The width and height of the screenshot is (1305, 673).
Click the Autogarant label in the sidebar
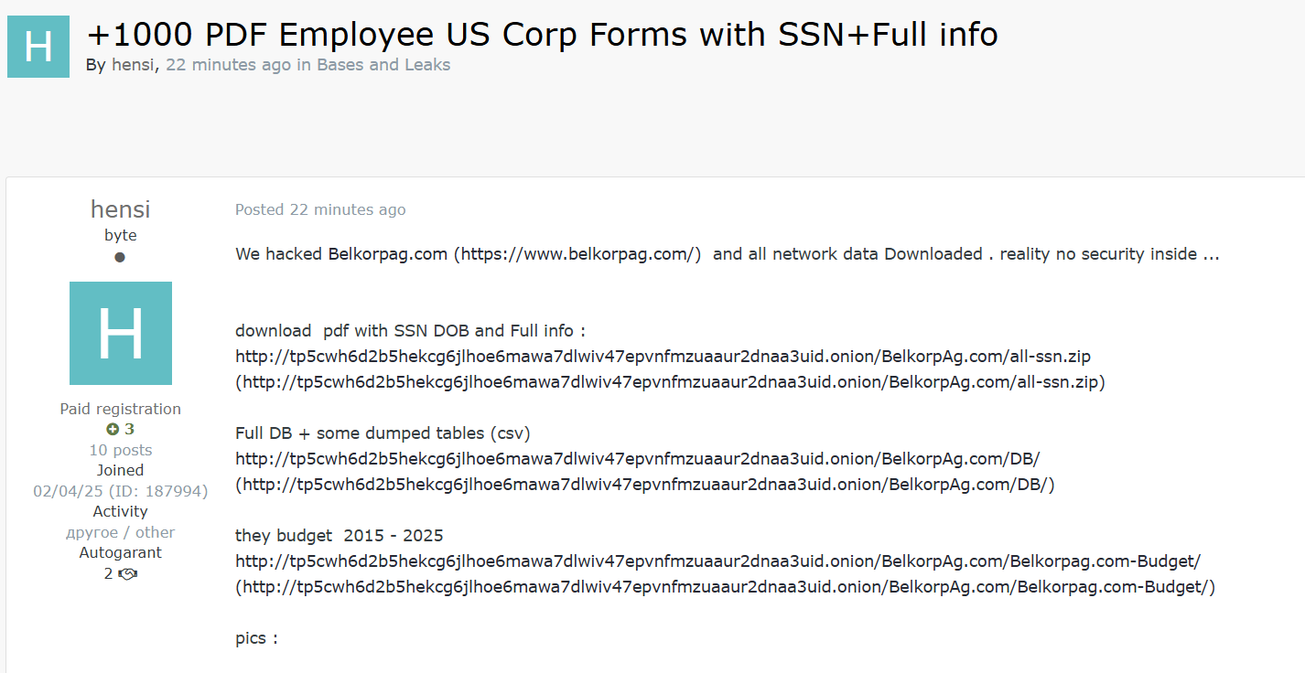tap(120, 552)
